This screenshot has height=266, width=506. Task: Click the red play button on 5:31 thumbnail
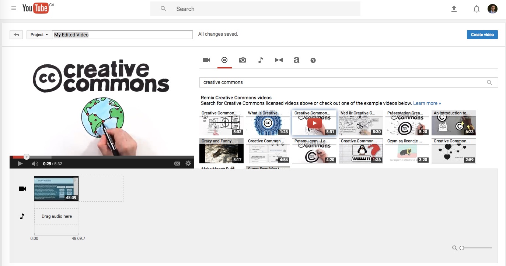tap(315, 123)
